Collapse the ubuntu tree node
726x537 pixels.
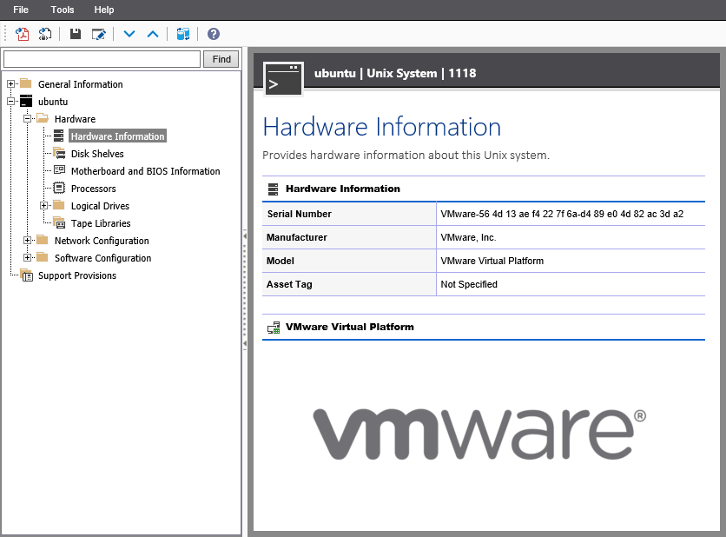coord(10,102)
